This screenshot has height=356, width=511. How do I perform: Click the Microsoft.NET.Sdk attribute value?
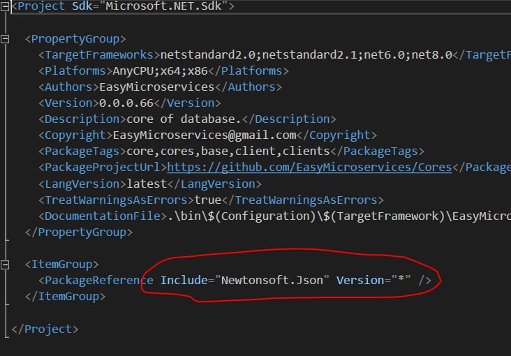[163, 6]
